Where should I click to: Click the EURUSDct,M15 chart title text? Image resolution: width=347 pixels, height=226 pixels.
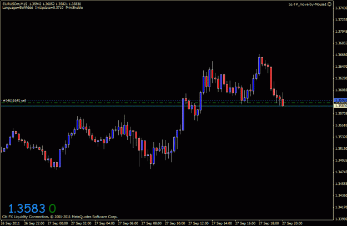tap(15, 4)
